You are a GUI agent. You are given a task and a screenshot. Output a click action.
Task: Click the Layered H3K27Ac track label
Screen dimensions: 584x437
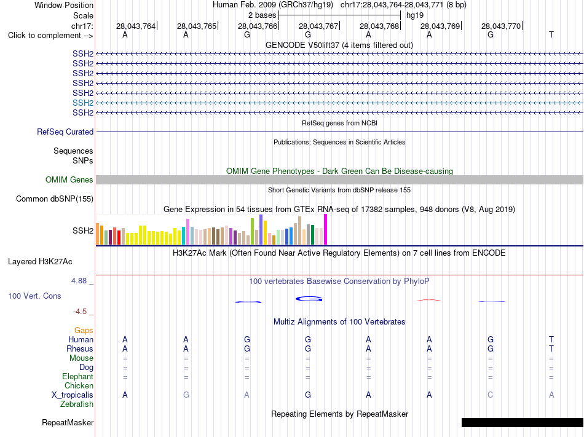tap(40, 262)
